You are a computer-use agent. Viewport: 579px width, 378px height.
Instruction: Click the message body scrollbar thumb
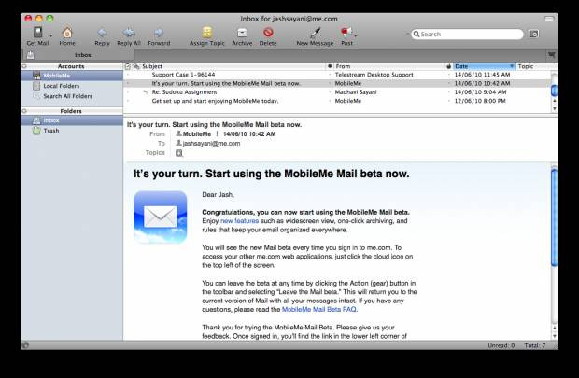[x=554, y=217]
